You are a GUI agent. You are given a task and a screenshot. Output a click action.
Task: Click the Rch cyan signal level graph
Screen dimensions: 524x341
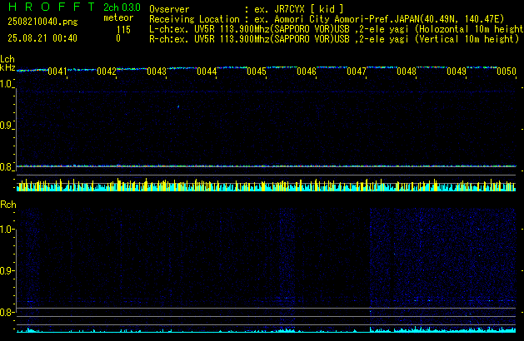click(x=266, y=329)
